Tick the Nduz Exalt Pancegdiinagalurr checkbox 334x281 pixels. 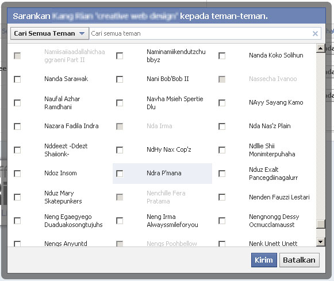click(x=222, y=174)
